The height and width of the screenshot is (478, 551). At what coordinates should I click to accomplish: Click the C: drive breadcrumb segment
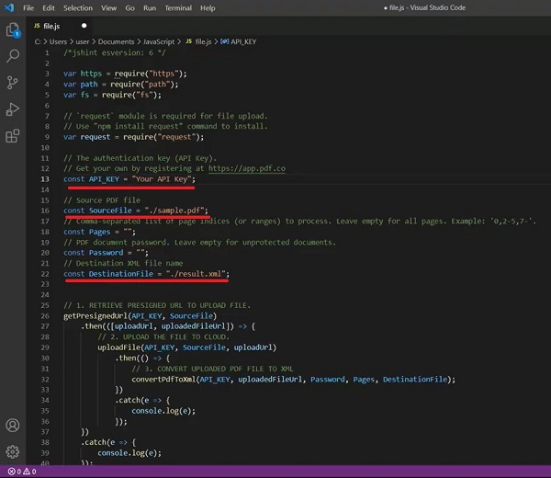pyautogui.click(x=38, y=41)
